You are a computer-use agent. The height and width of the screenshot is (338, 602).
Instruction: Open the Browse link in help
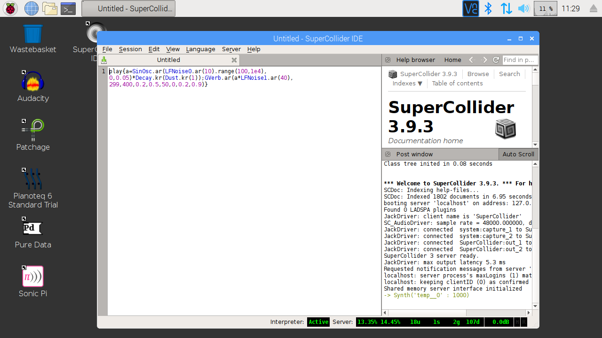pyautogui.click(x=478, y=74)
